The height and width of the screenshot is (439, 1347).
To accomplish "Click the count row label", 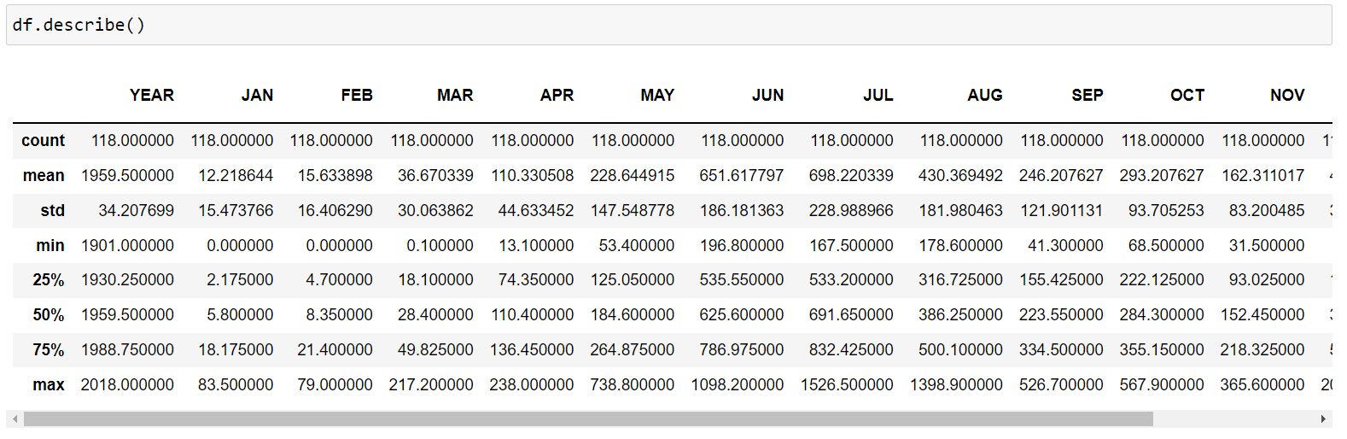I will [43, 141].
